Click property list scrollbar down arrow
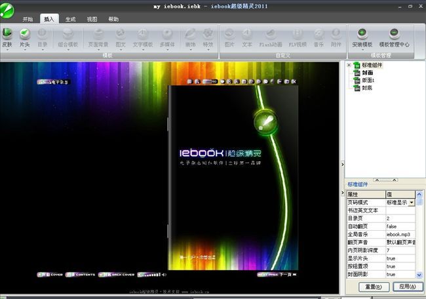426x299 pixels. click(419, 275)
